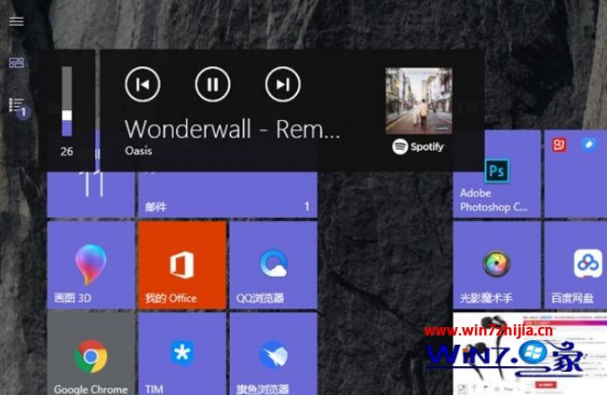Click the Wonderwall song title text
The height and width of the screenshot is (395, 607).
(x=233, y=129)
